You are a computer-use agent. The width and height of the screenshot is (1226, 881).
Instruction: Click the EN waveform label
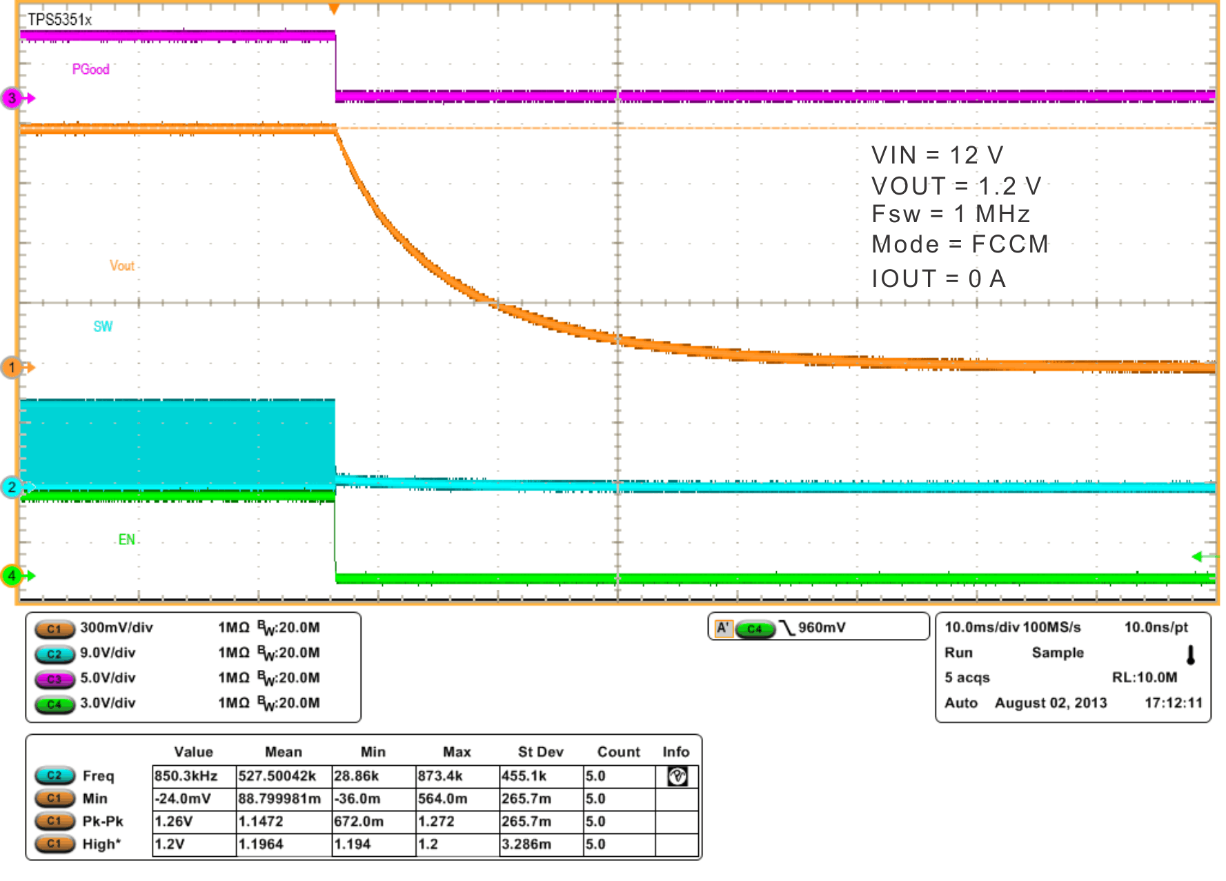[126, 540]
